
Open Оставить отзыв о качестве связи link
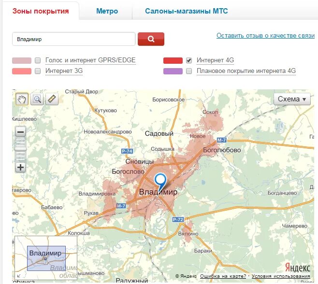265,35
